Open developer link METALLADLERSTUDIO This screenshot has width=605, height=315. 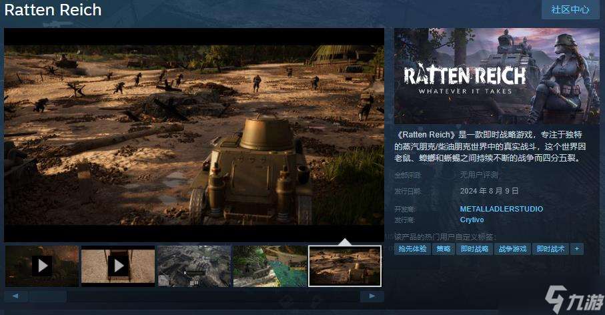tap(502, 209)
